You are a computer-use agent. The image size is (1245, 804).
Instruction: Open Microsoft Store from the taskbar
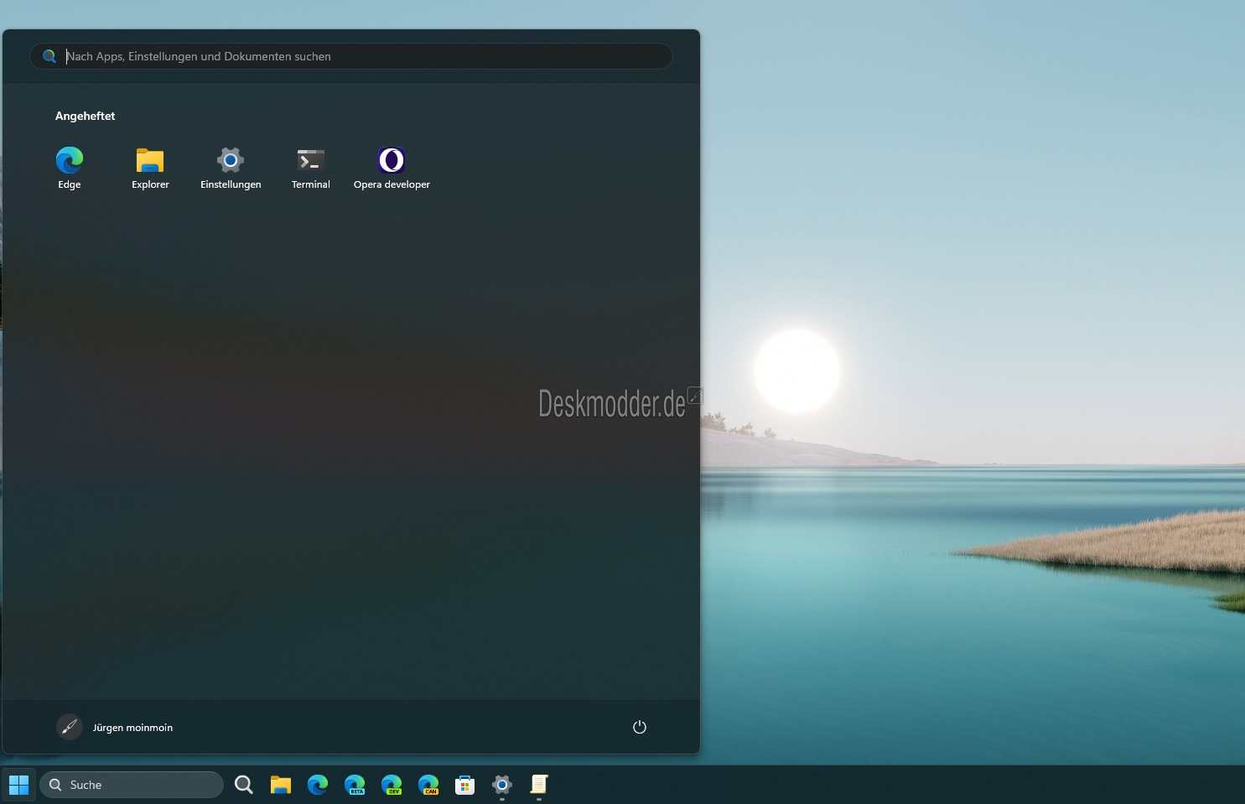pos(465,785)
